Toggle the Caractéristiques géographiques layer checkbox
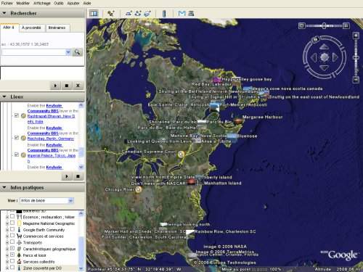Screen dimensions: 363x272 [x=12, y=248]
